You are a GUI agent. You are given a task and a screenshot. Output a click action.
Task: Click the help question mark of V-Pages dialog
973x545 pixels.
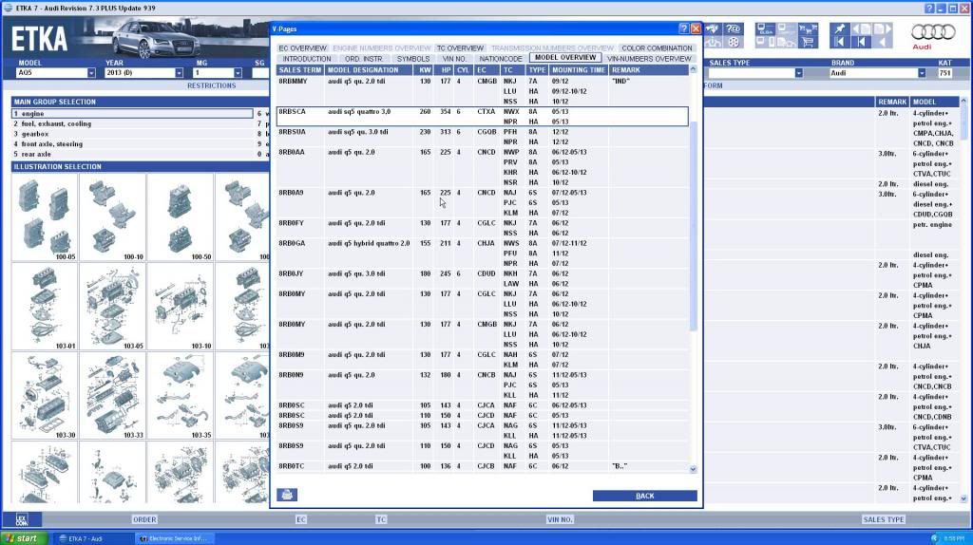pyautogui.click(x=684, y=28)
